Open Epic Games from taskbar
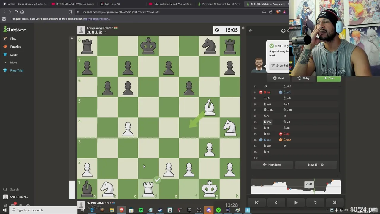The width and height of the screenshot is (380, 214). pos(189,210)
